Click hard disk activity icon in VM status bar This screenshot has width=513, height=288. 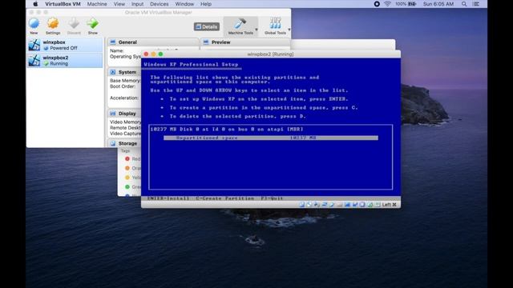tap(302, 205)
